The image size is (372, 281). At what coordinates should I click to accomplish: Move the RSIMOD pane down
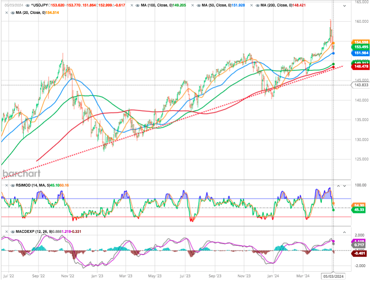(344, 186)
